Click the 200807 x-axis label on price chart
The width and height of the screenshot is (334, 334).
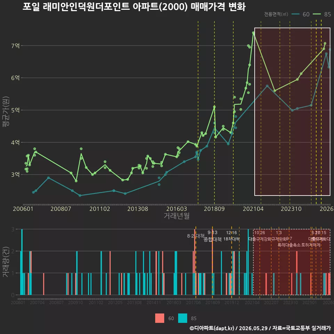61,209
